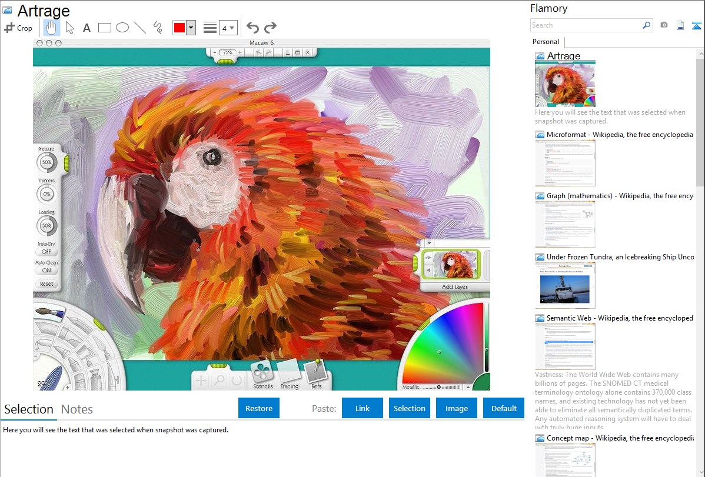Open the annotation color dropdown arrow

[x=191, y=28]
